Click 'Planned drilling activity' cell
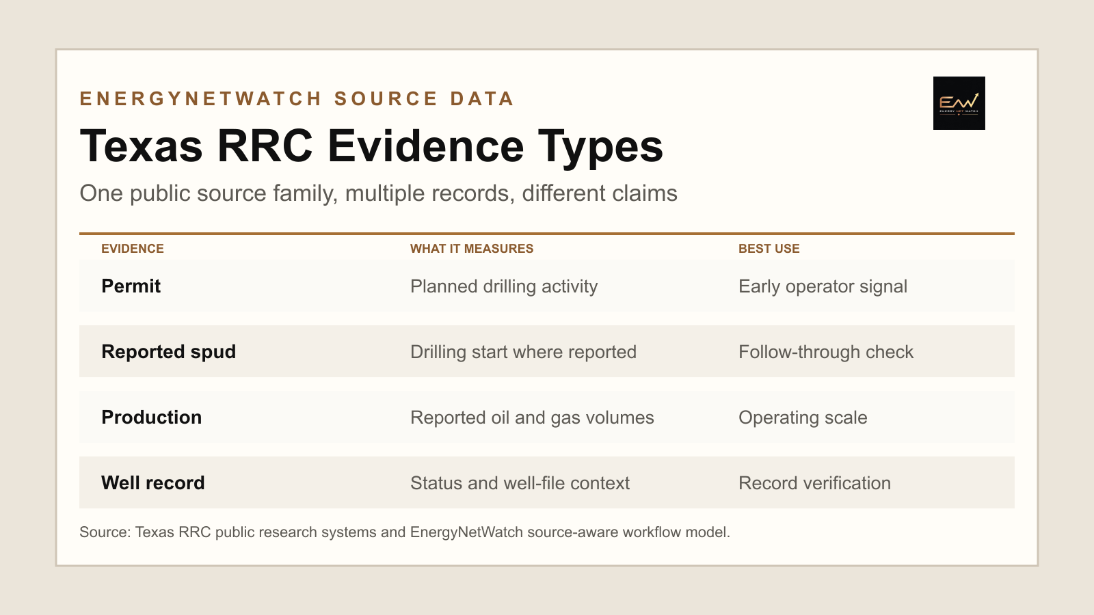The height and width of the screenshot is (615, 1094). tap(504, 286)
